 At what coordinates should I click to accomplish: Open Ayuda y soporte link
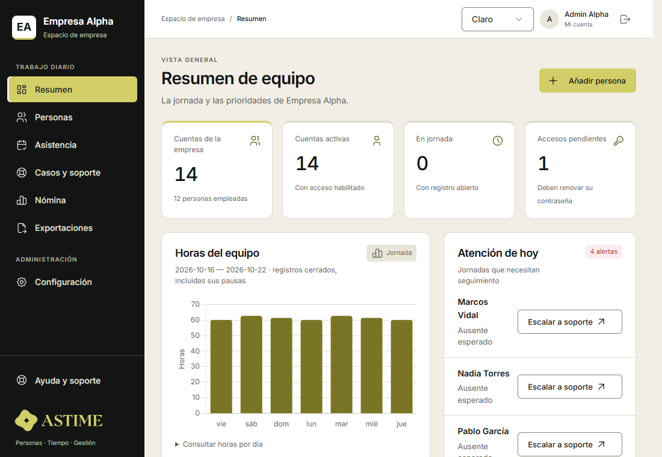(72, 380)
